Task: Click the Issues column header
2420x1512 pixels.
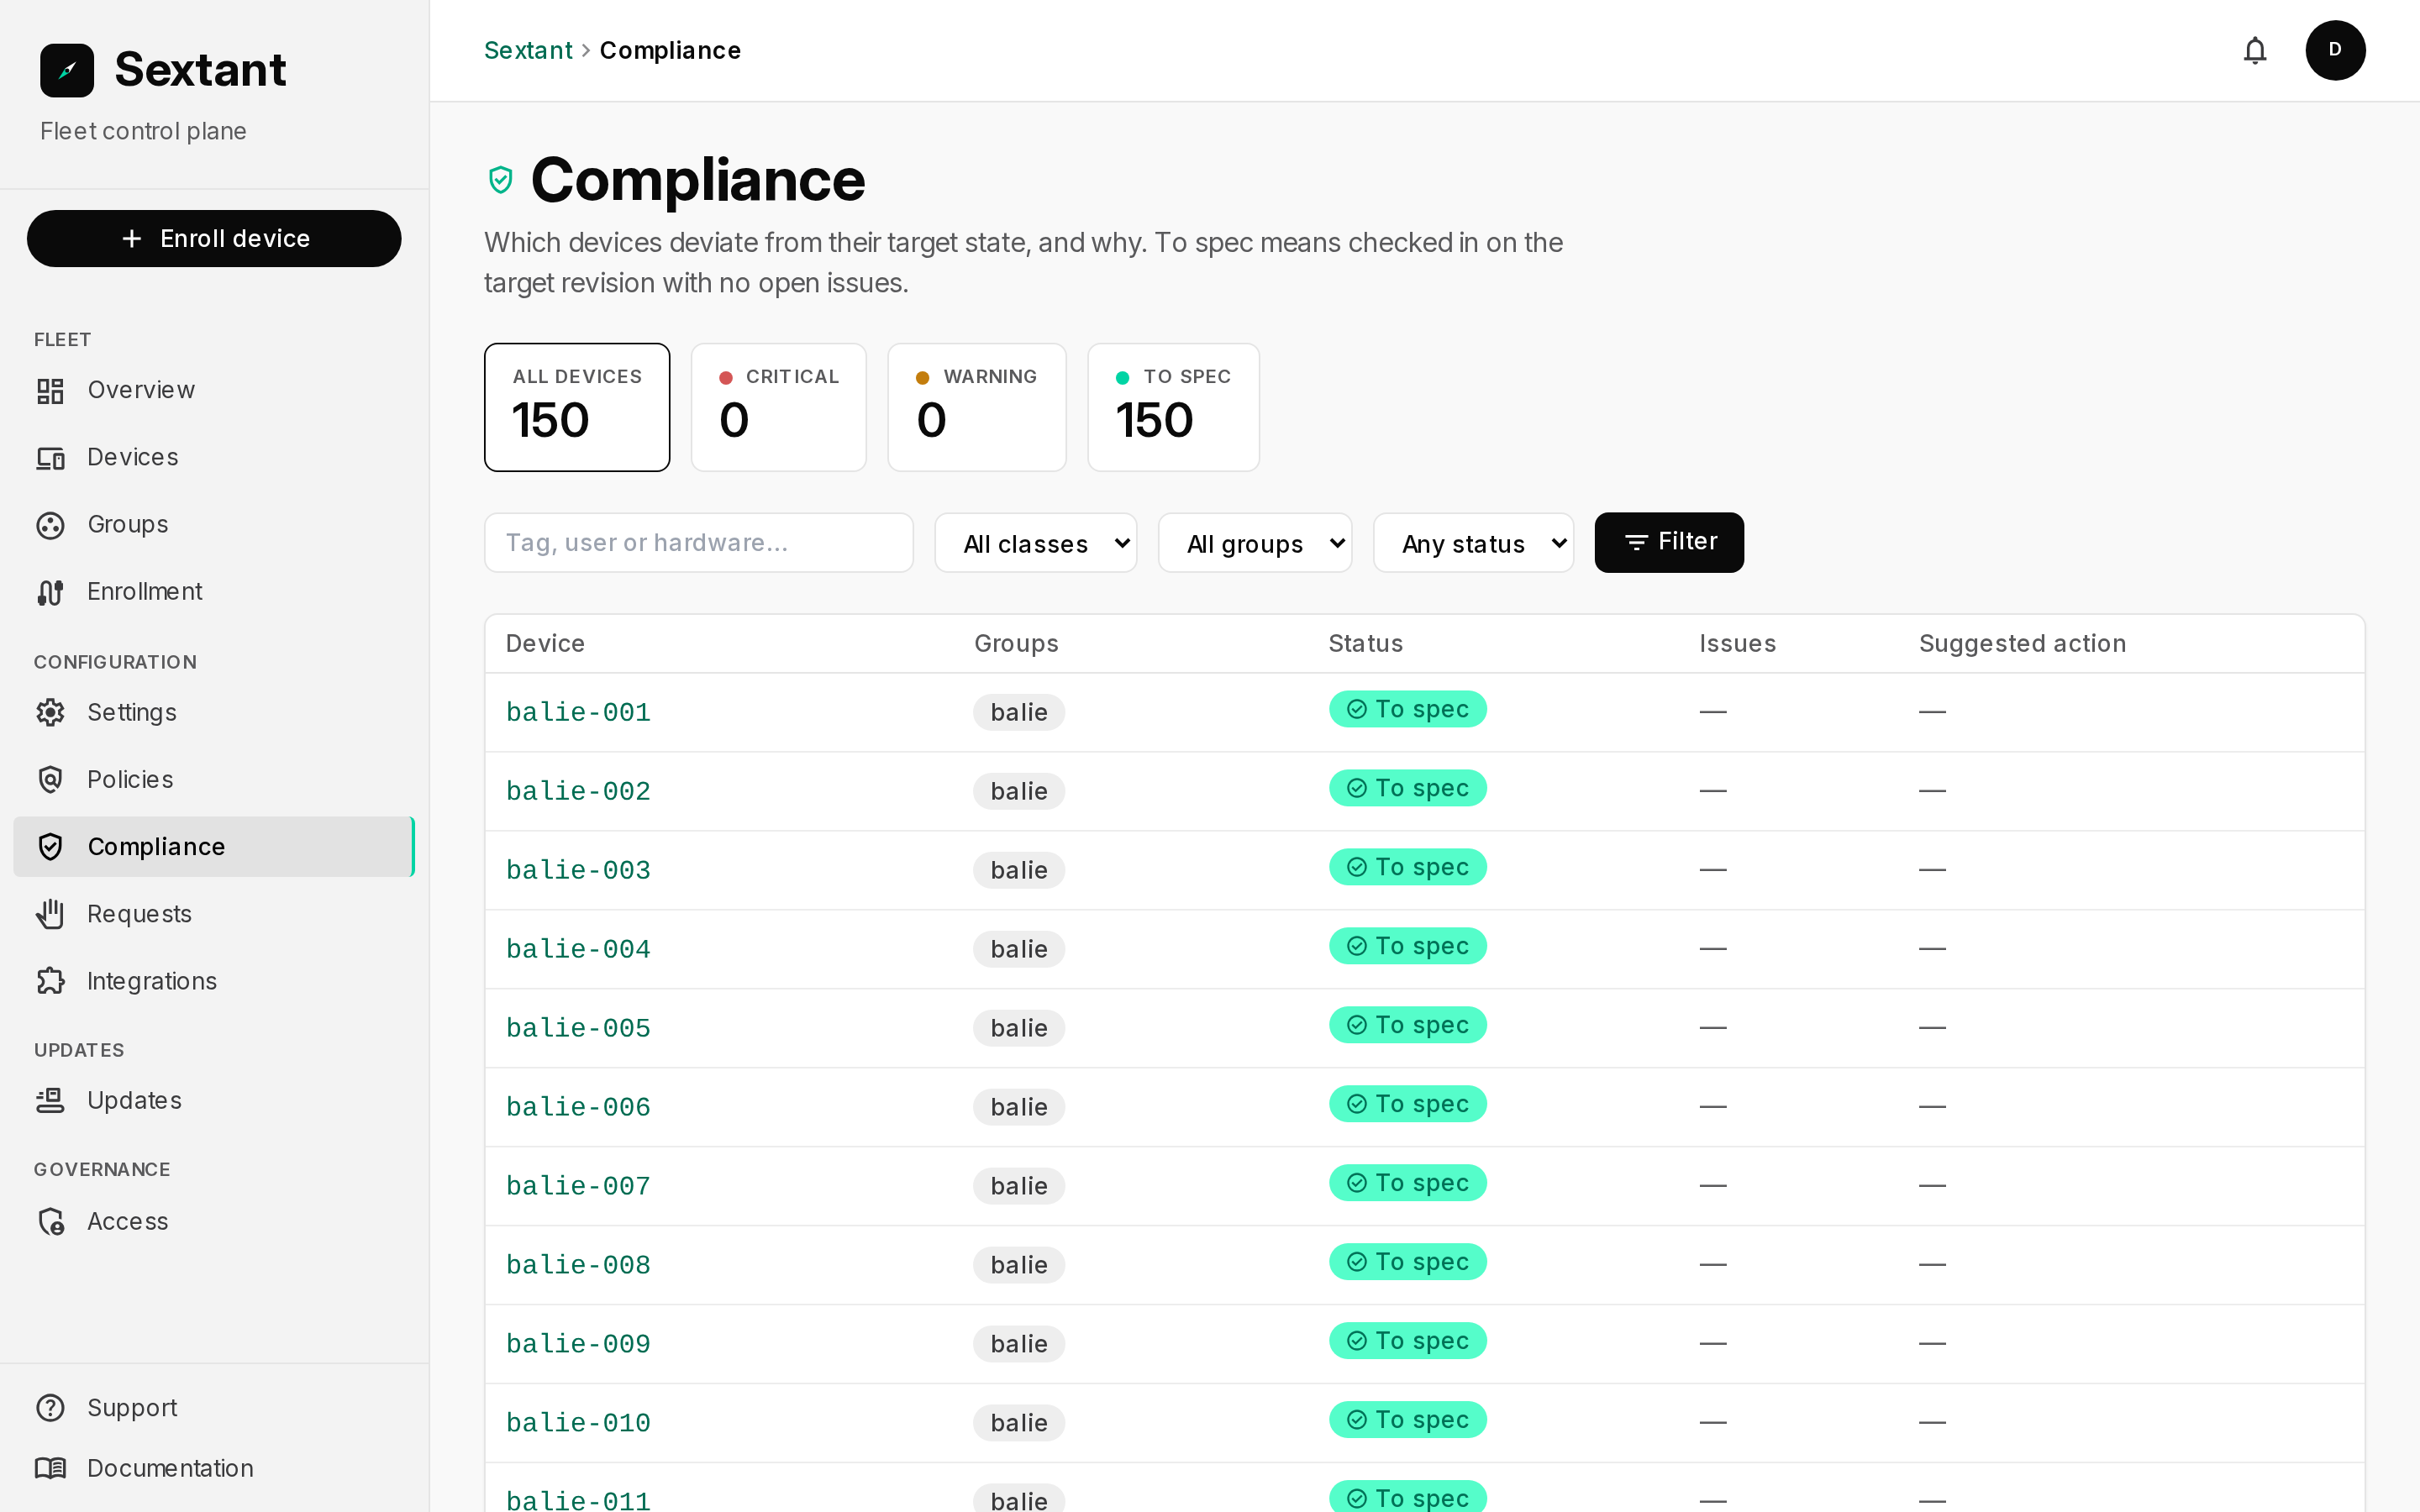Action: coord(1737,643)
